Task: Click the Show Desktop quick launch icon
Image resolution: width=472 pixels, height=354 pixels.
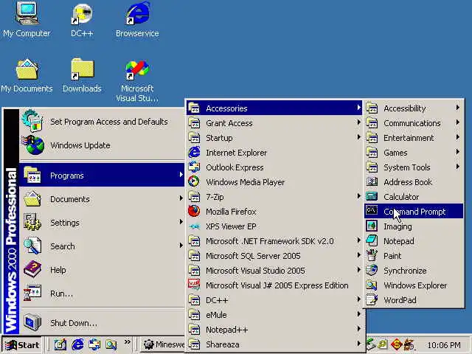Action: point(60,344)
